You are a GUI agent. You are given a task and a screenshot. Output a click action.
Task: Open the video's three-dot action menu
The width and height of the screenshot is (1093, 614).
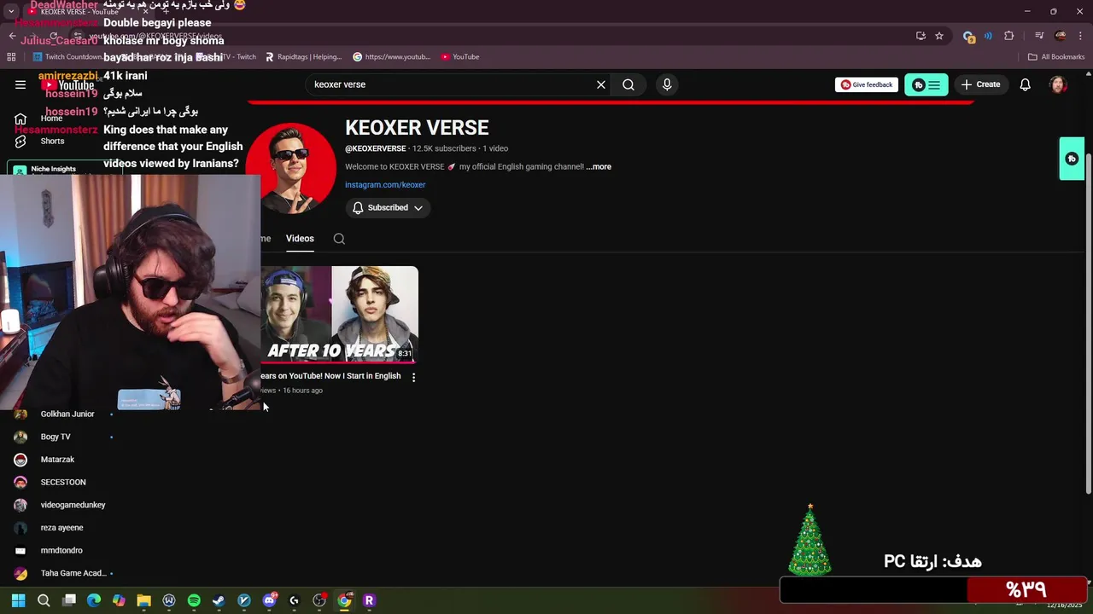coord(413,377)
